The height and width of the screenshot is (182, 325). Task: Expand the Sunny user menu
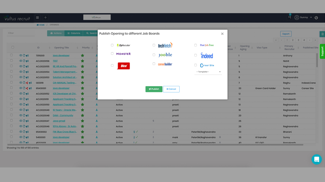(303, 17)
